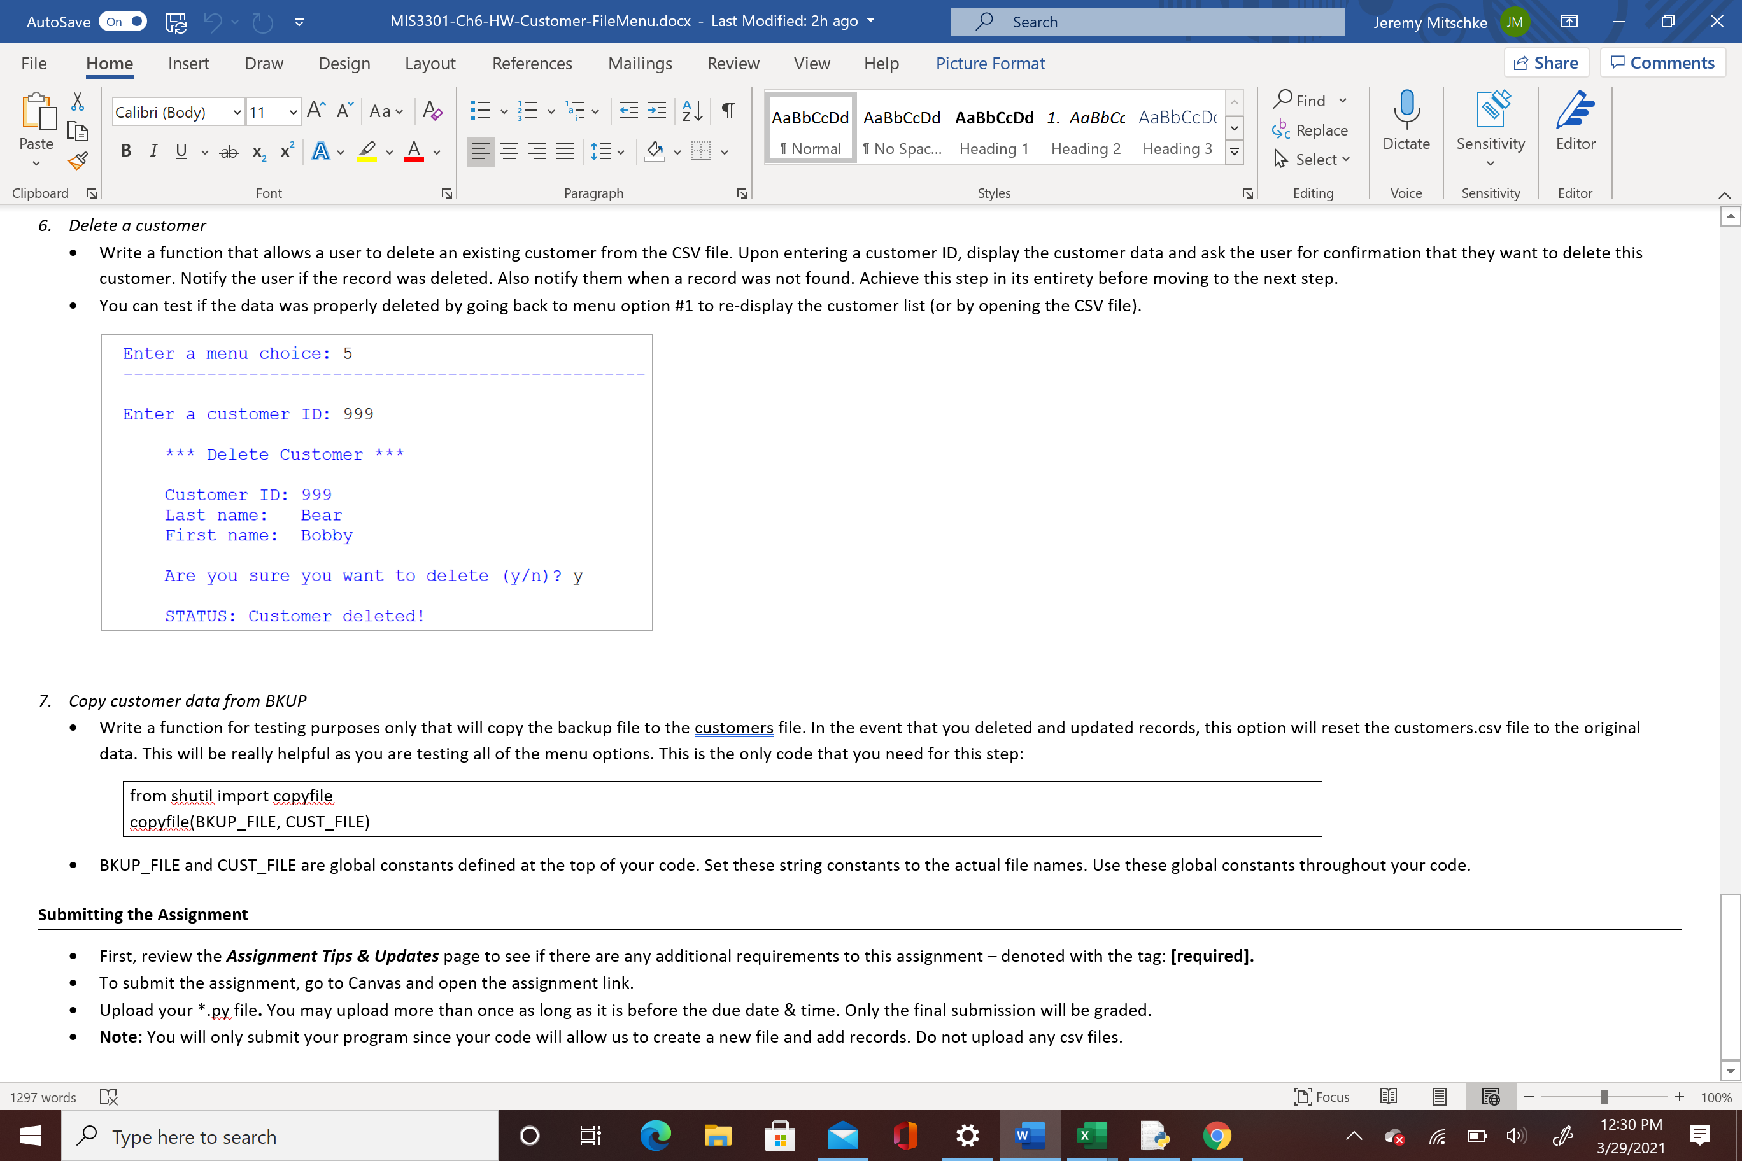Apply strikethrough formatting
The height and width of the screenshot is (1161, 1742).
(229, 151)
